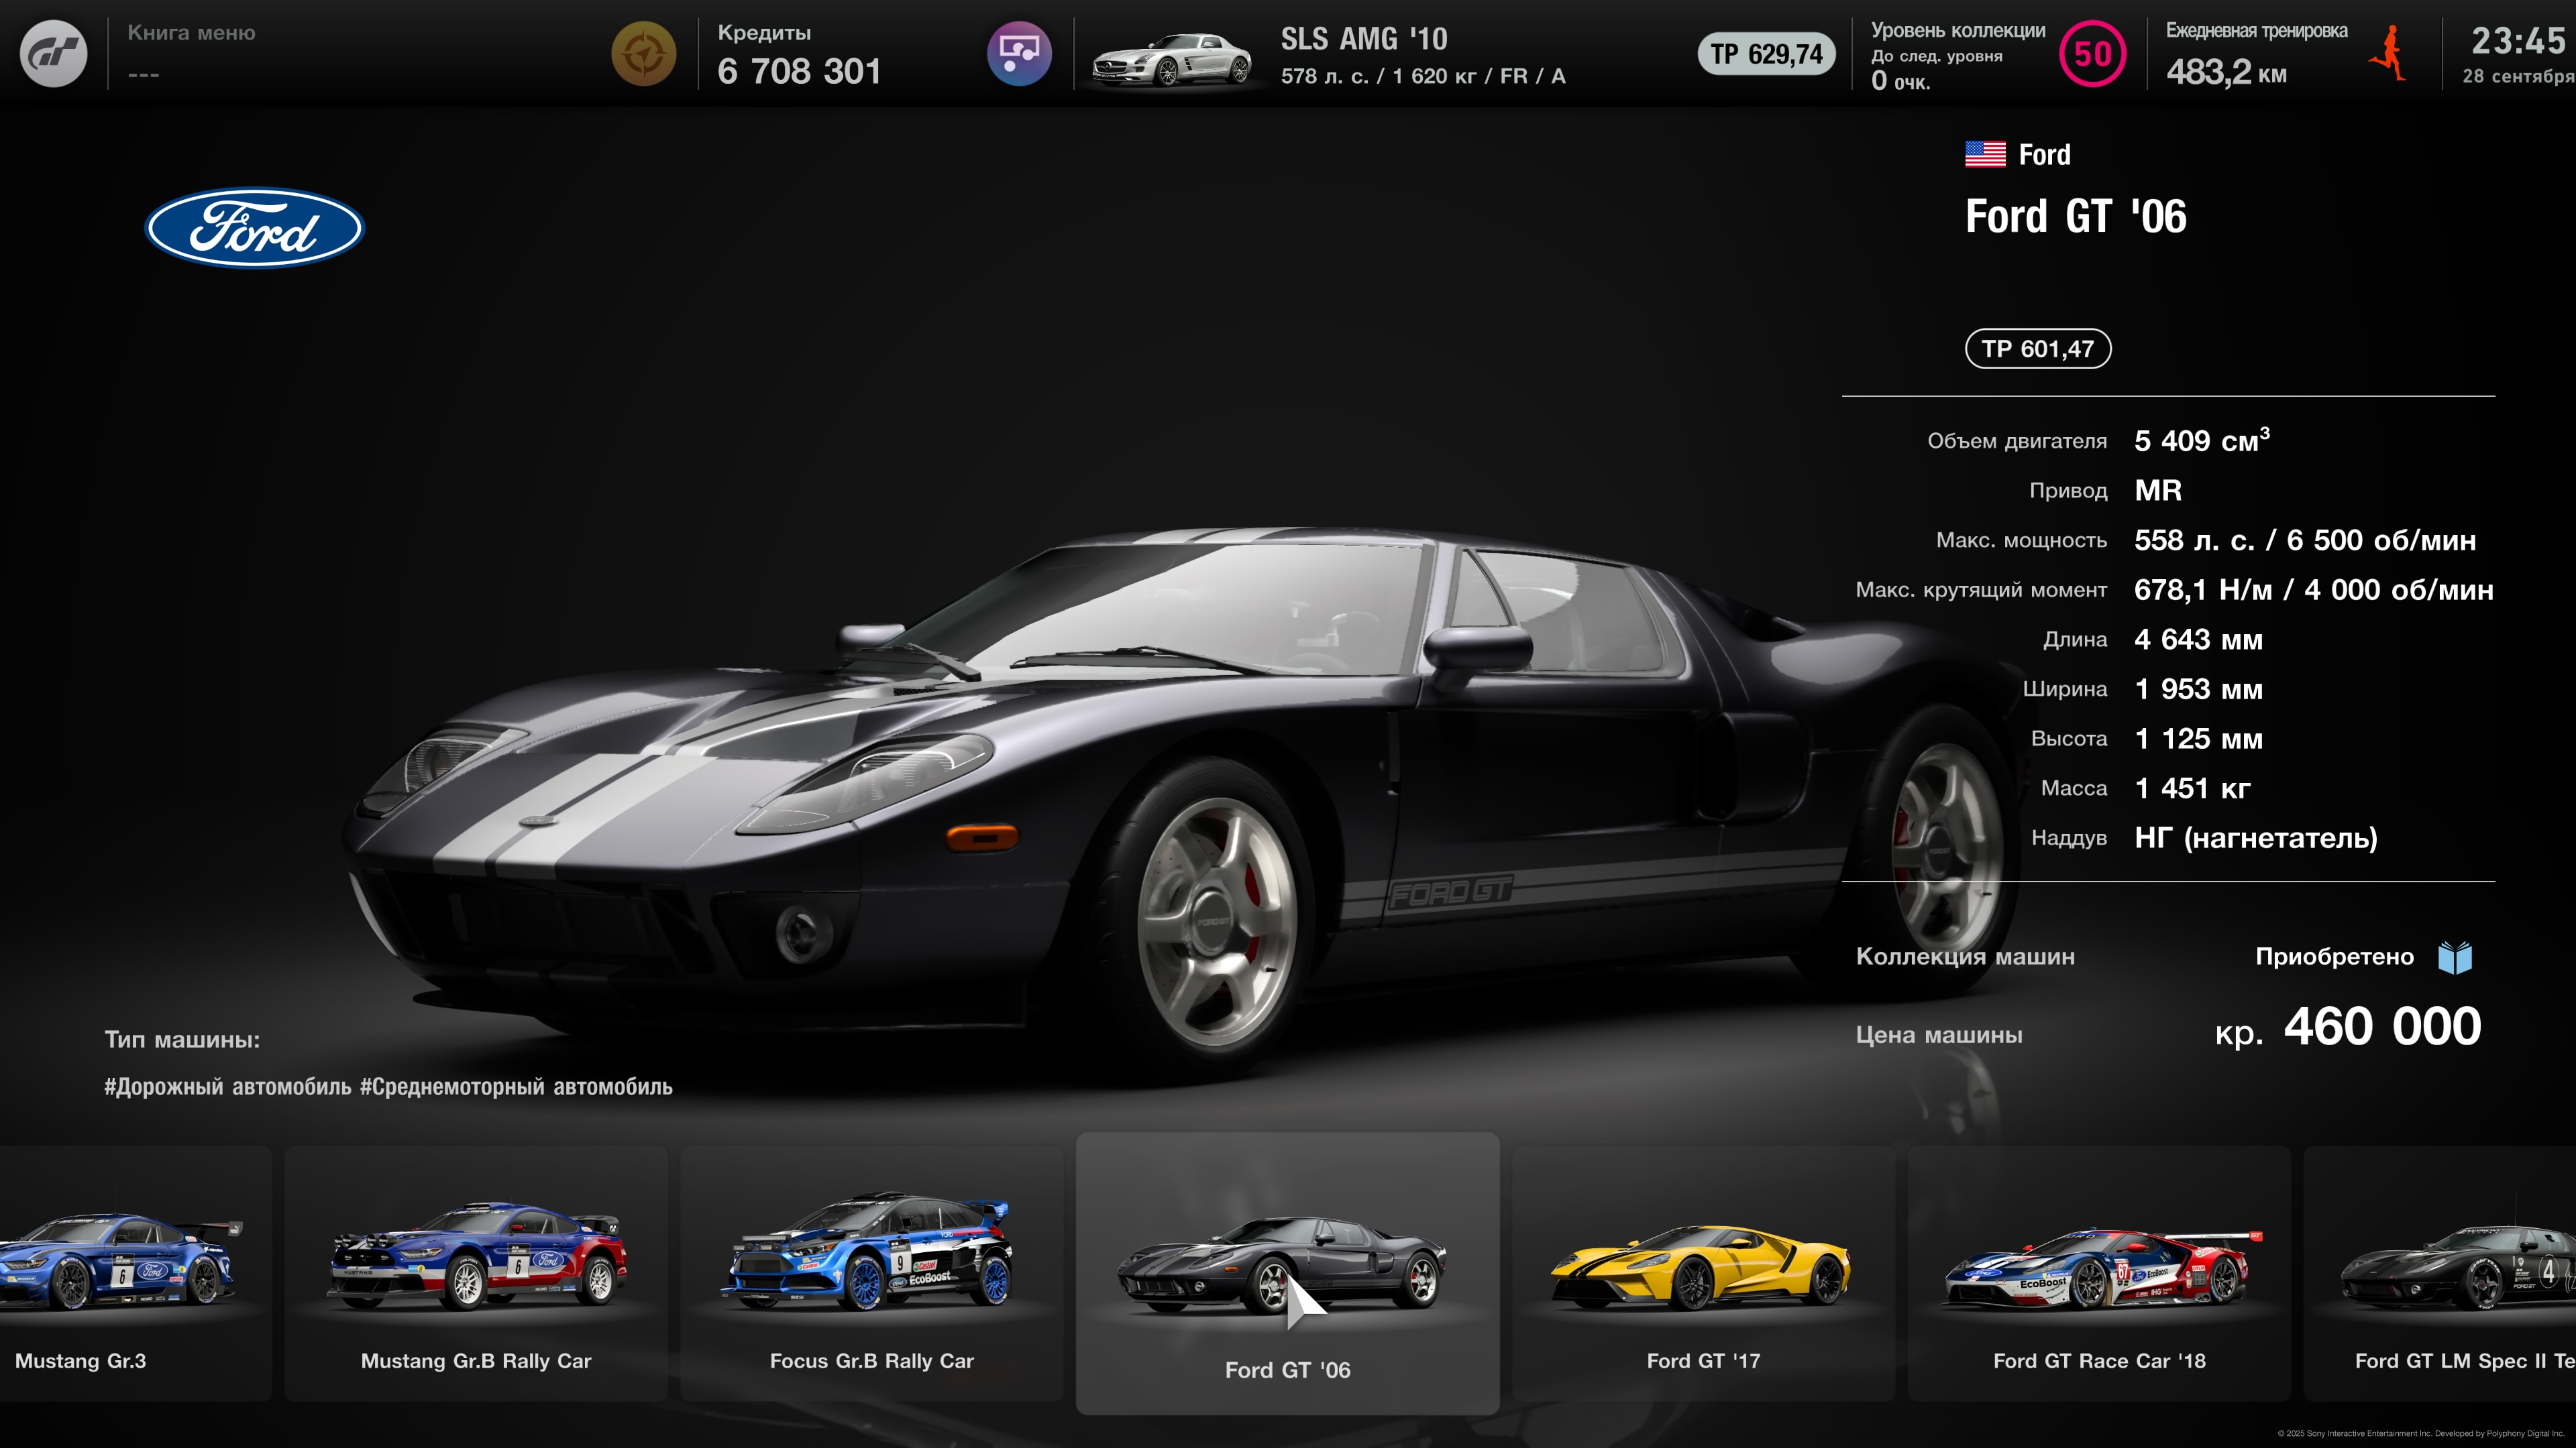
Task: Open the gold compass missions icon
Action: (x=643, y=54)
